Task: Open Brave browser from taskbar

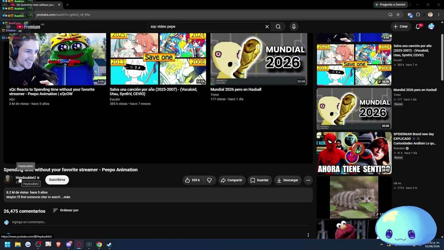Action: (x=58, y=244)
